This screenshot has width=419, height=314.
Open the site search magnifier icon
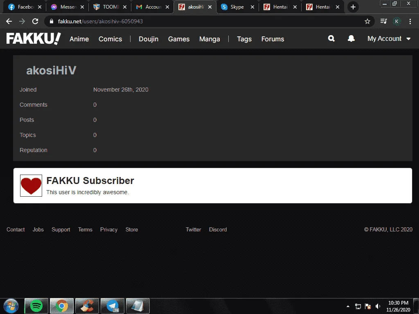(331, 38)
